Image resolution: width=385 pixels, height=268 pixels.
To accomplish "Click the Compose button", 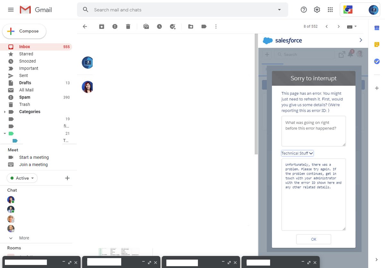I will tap(24, 31).
